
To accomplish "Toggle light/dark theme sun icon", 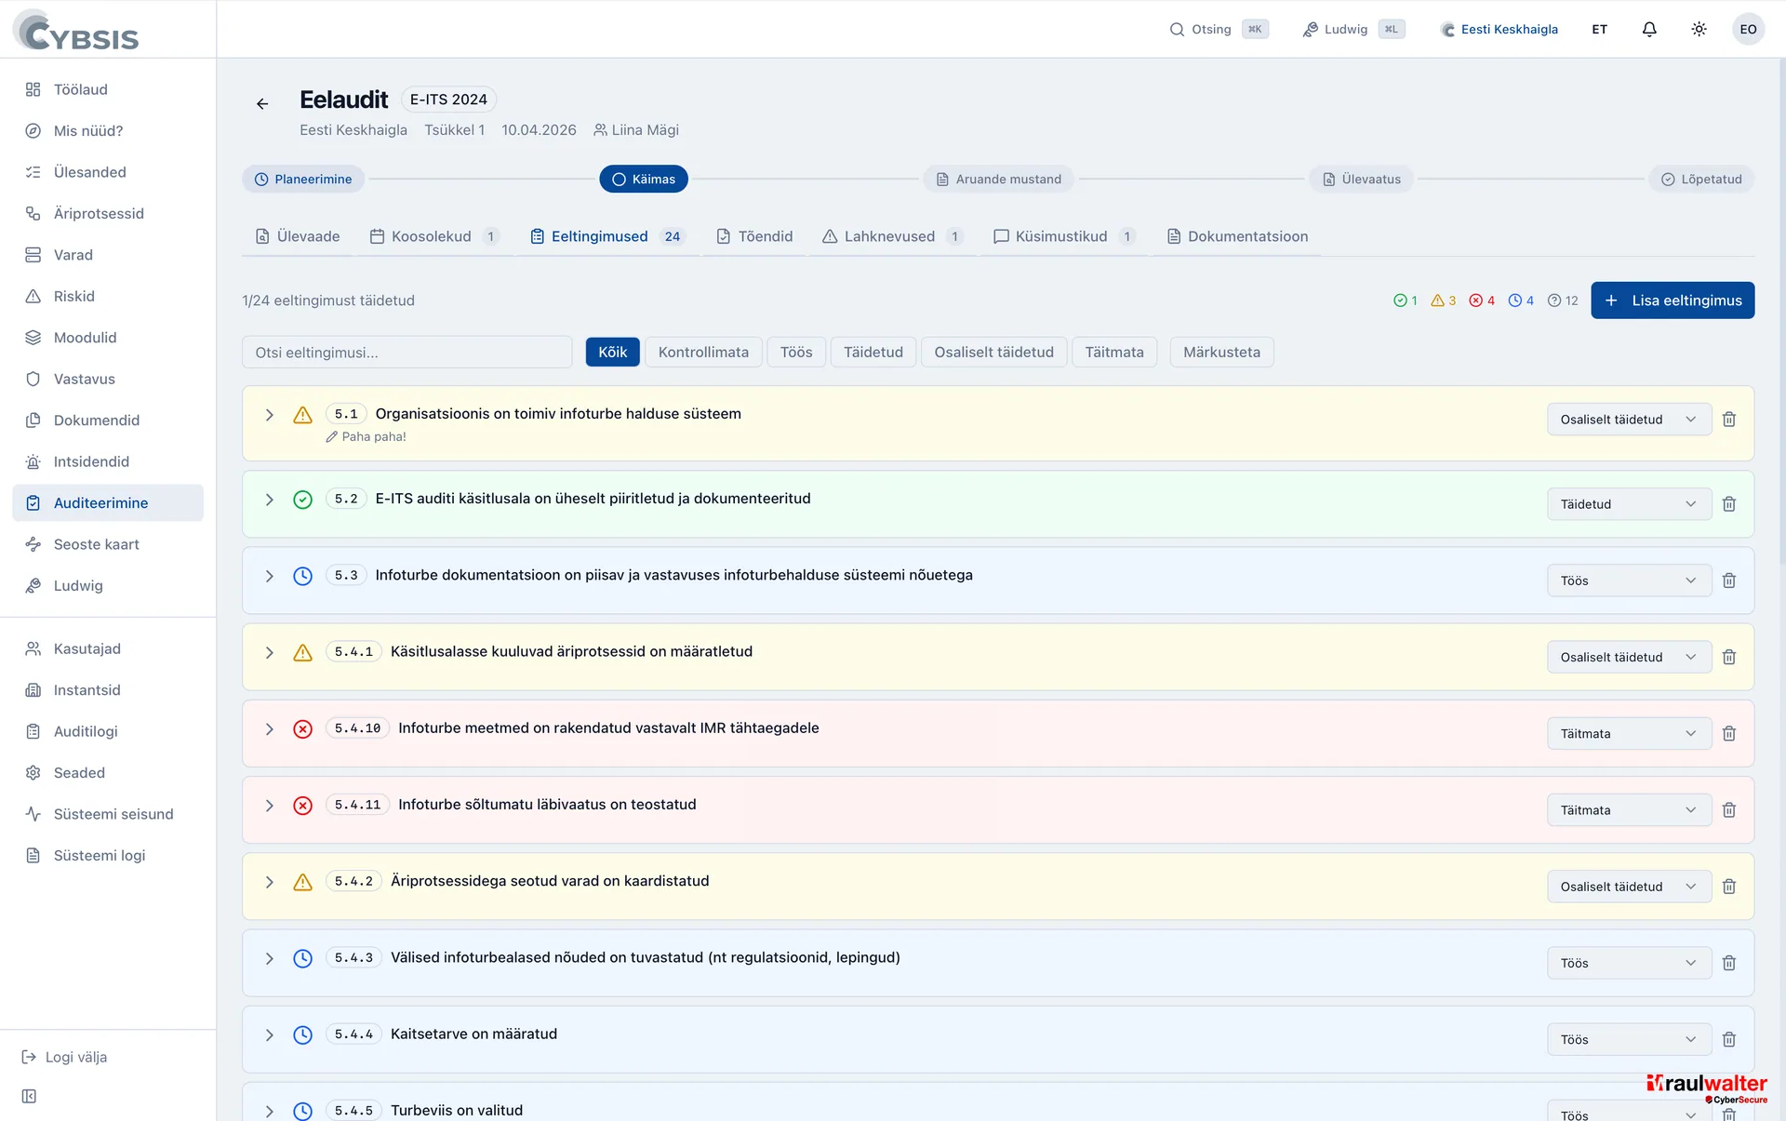I will (1699, 30).
